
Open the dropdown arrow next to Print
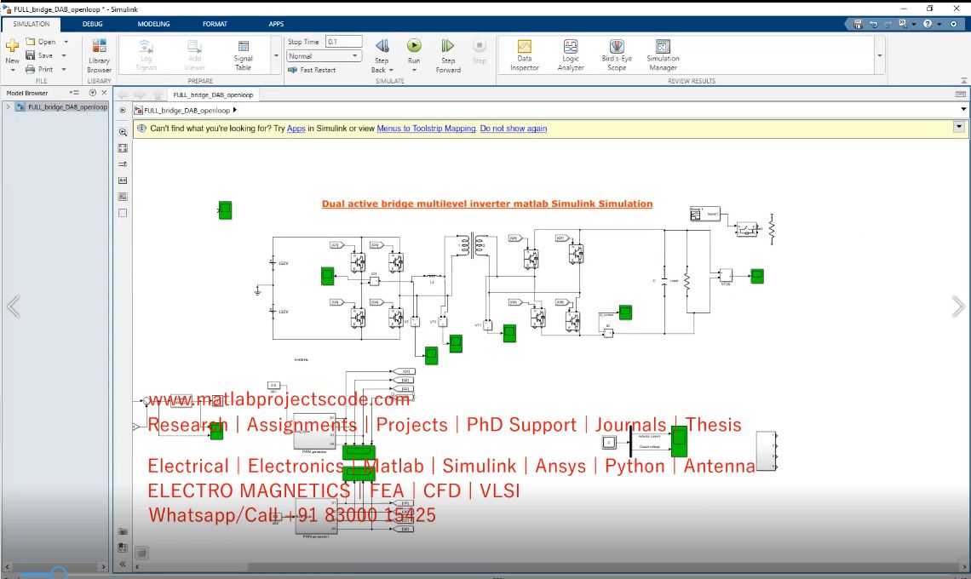tap(64, 69)
